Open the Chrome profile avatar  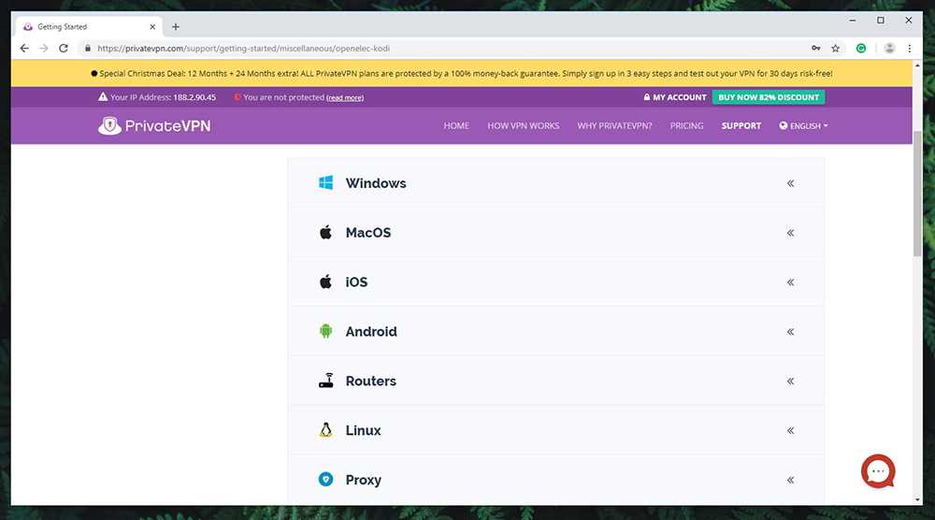click(x=889, y=49)
